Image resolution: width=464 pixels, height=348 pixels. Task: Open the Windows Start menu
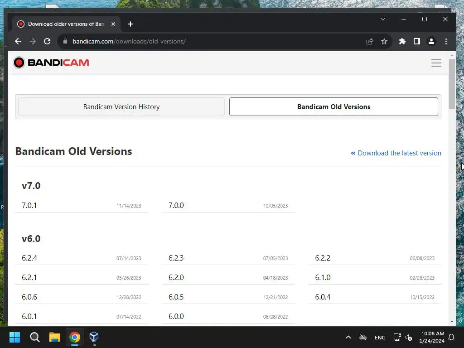[x=14, y=337]
